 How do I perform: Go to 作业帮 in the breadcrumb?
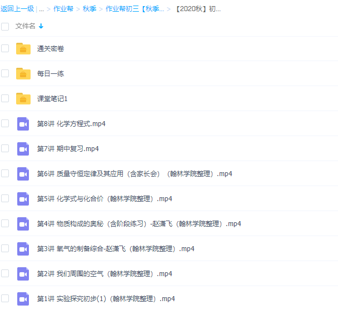click(63, 9)
